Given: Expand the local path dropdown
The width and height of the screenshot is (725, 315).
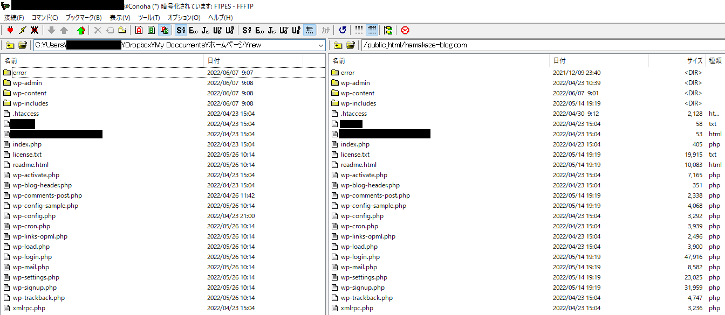Looking at the screenshot, I should click(321, 45).
